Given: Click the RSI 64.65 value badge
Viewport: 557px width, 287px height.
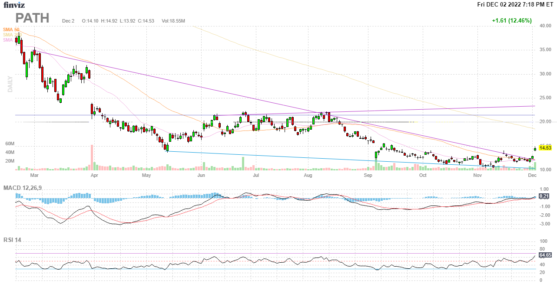Looking at the screenshot, I should 545,255.
